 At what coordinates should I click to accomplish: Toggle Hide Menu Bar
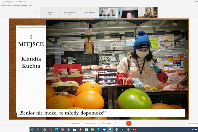[x=22, y=2]
